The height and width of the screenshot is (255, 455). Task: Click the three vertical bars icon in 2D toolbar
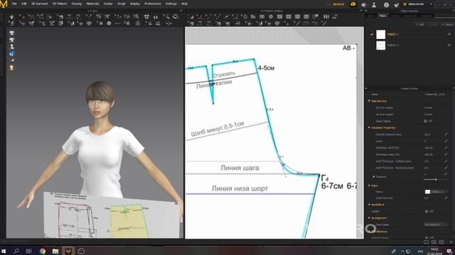(x=326, y=17)
